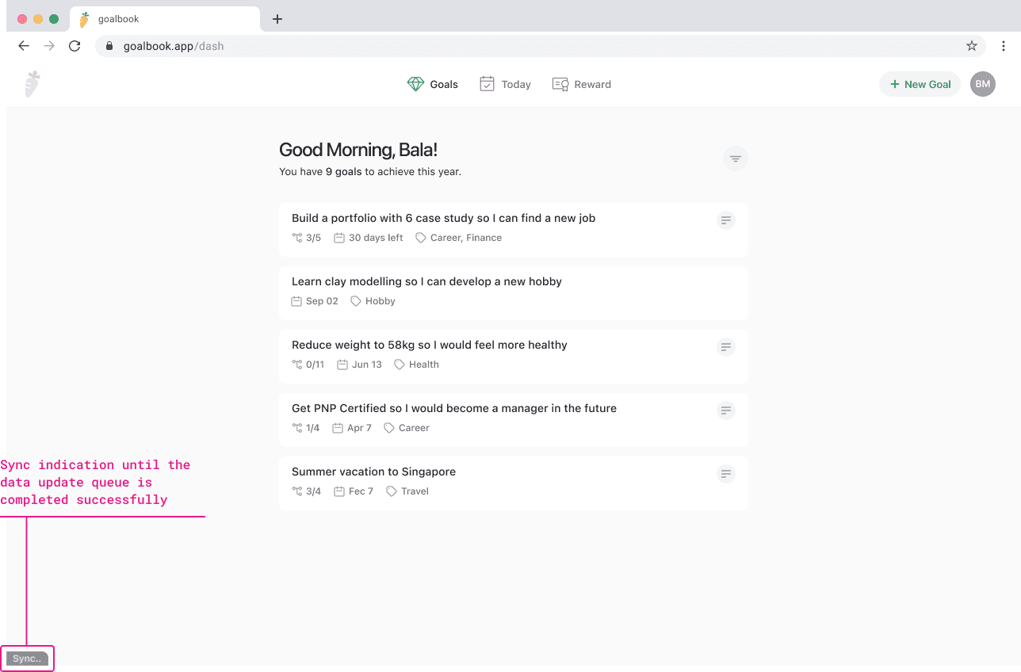Click the Health tag icon

[x=398, y=364]
